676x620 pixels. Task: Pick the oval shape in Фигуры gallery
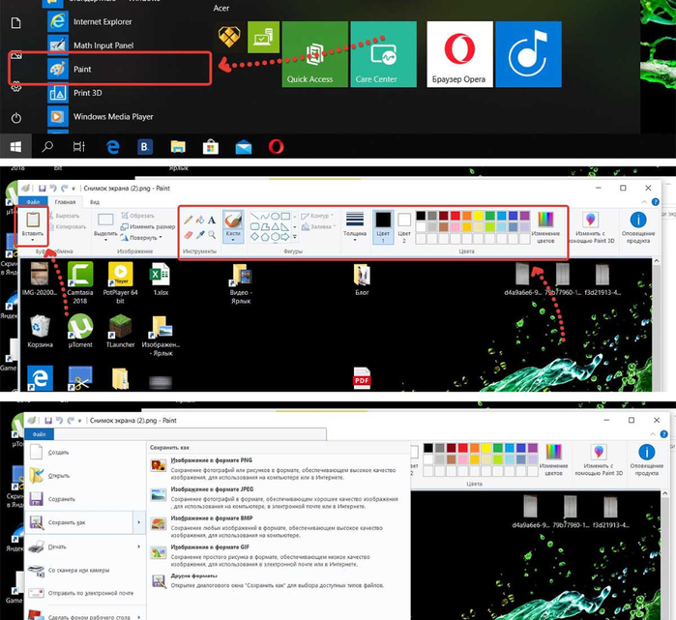tap(275, 217)
